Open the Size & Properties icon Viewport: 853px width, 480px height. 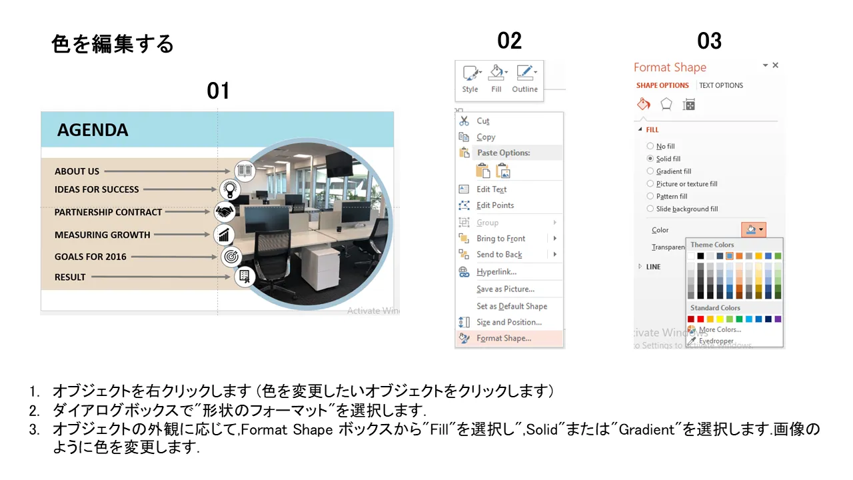[689, 105]
